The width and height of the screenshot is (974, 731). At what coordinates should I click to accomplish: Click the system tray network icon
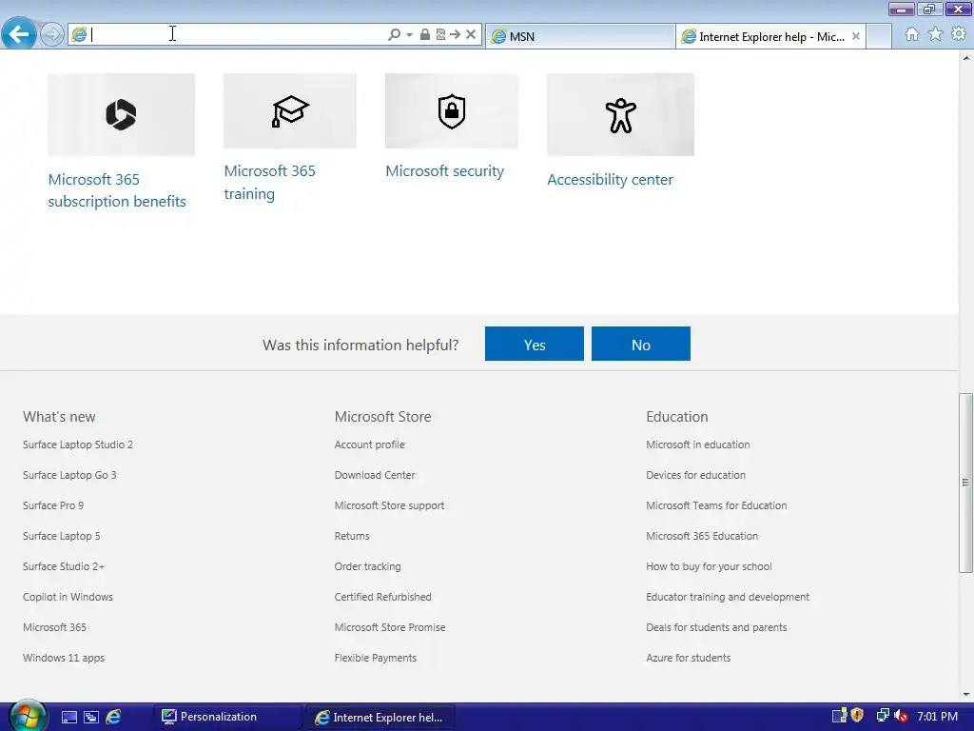point(883,716)
